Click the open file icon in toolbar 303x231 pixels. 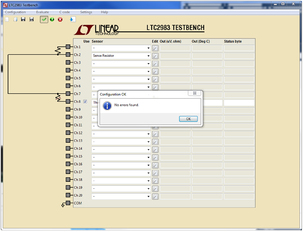tap(15, 19)
